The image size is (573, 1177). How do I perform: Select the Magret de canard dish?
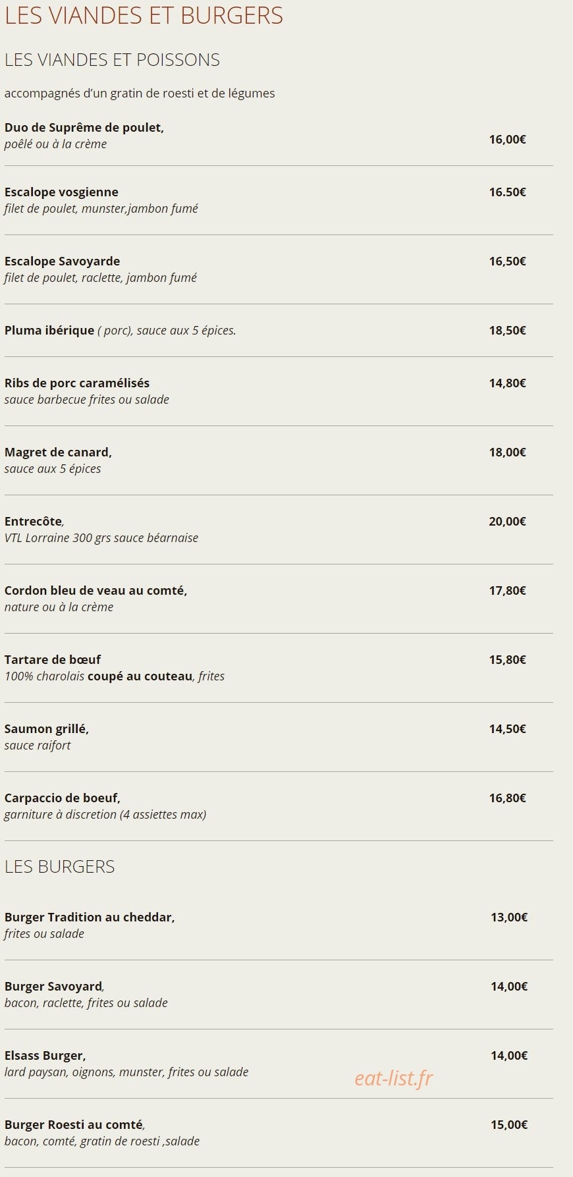(58, 452)
